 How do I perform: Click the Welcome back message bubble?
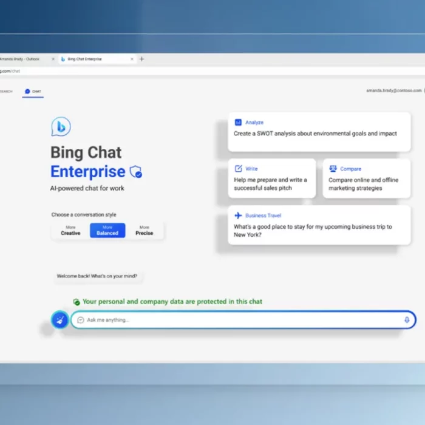97,276
